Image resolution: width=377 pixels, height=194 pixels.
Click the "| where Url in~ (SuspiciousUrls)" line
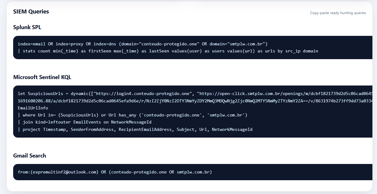[133, 115]
